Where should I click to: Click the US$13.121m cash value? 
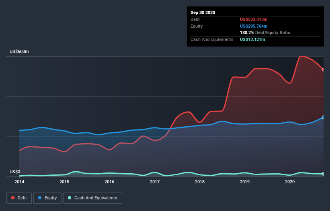[x=252, y=39]
